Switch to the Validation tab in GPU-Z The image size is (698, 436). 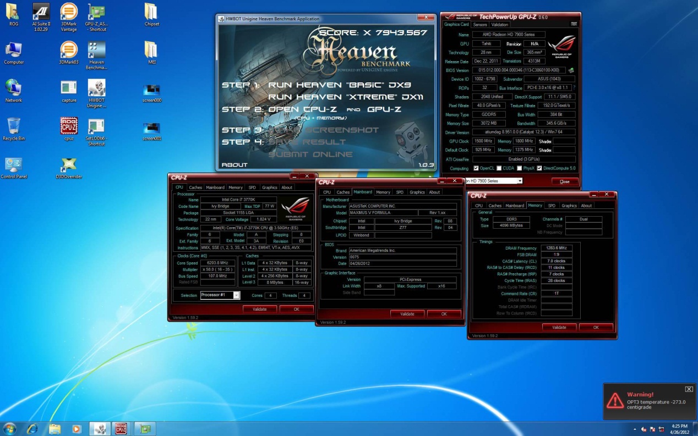coord(500,24)
